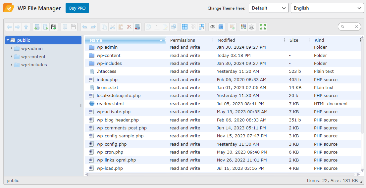
Task: Toggle preview with the eye icon
Action: click(x=213, y=27)
